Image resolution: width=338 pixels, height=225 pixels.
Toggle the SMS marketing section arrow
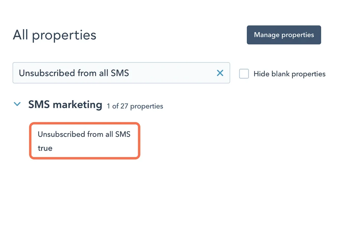17,104
